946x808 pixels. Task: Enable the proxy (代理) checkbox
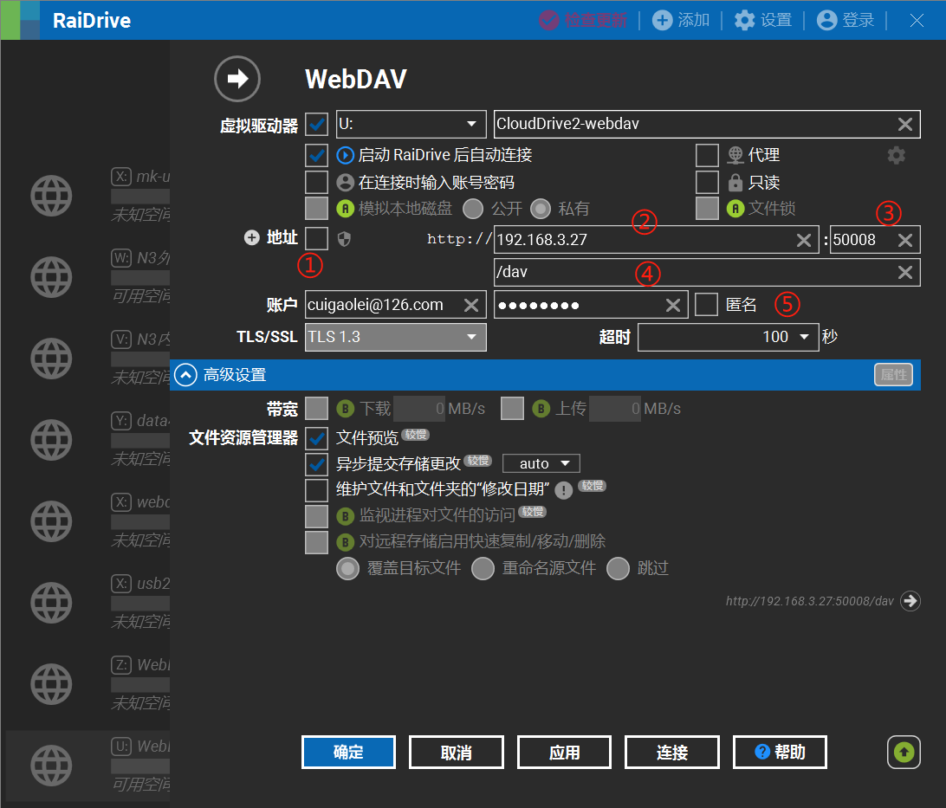click(707, 155)
